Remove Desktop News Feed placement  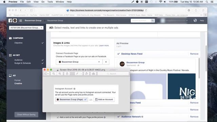pos(194,54)
